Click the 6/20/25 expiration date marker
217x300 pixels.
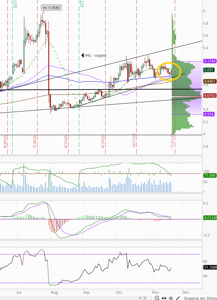coord(5,142)
